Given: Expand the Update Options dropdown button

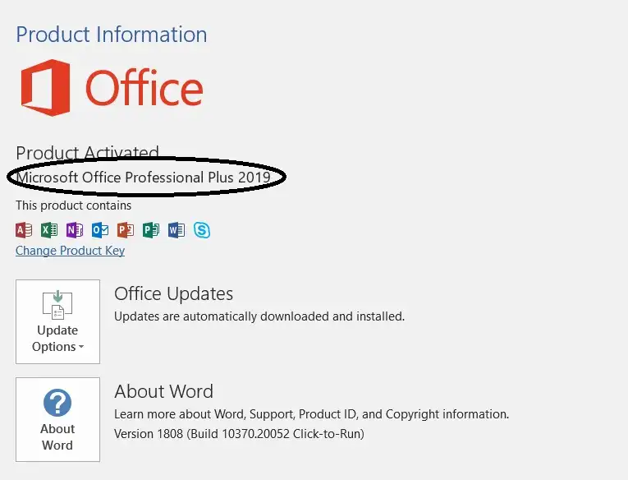Looking at the screenshot, I should [x=57, y=321].
